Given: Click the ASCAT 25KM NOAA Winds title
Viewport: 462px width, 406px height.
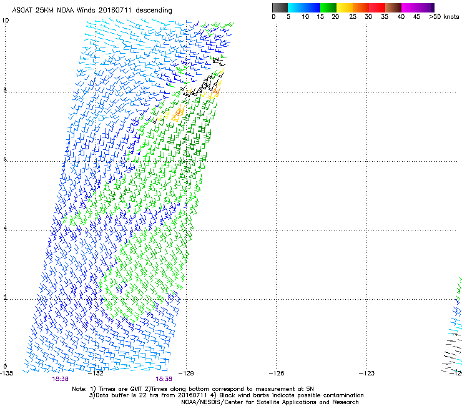Looking at the screenshot, I should point(92,10).
